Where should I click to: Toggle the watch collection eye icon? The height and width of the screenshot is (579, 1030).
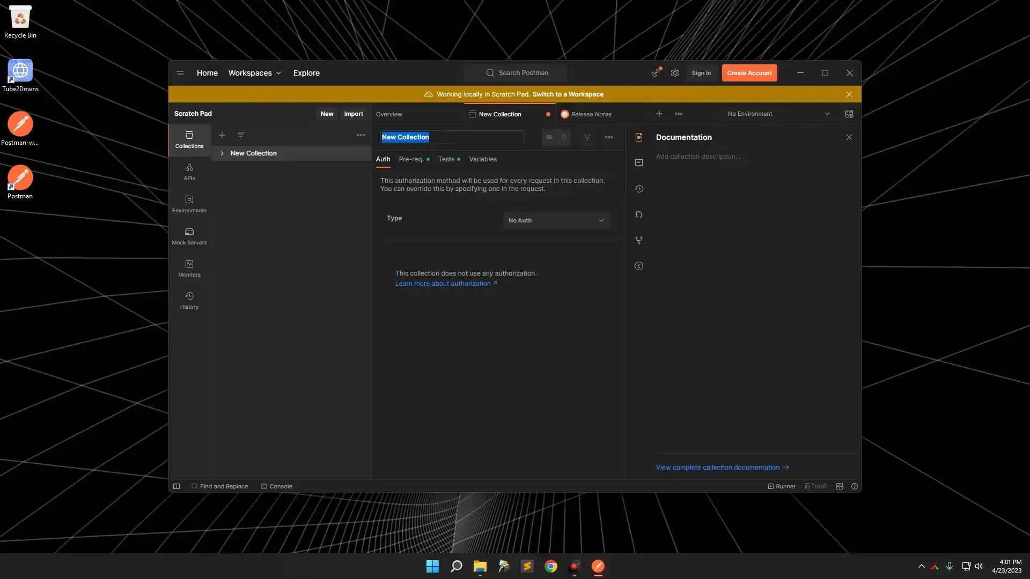tap(549, 137)
